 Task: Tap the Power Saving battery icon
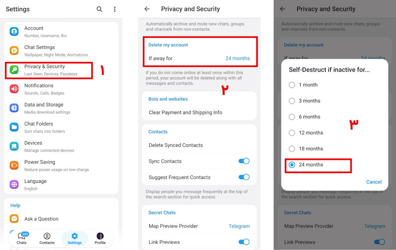tap(14, 165)
